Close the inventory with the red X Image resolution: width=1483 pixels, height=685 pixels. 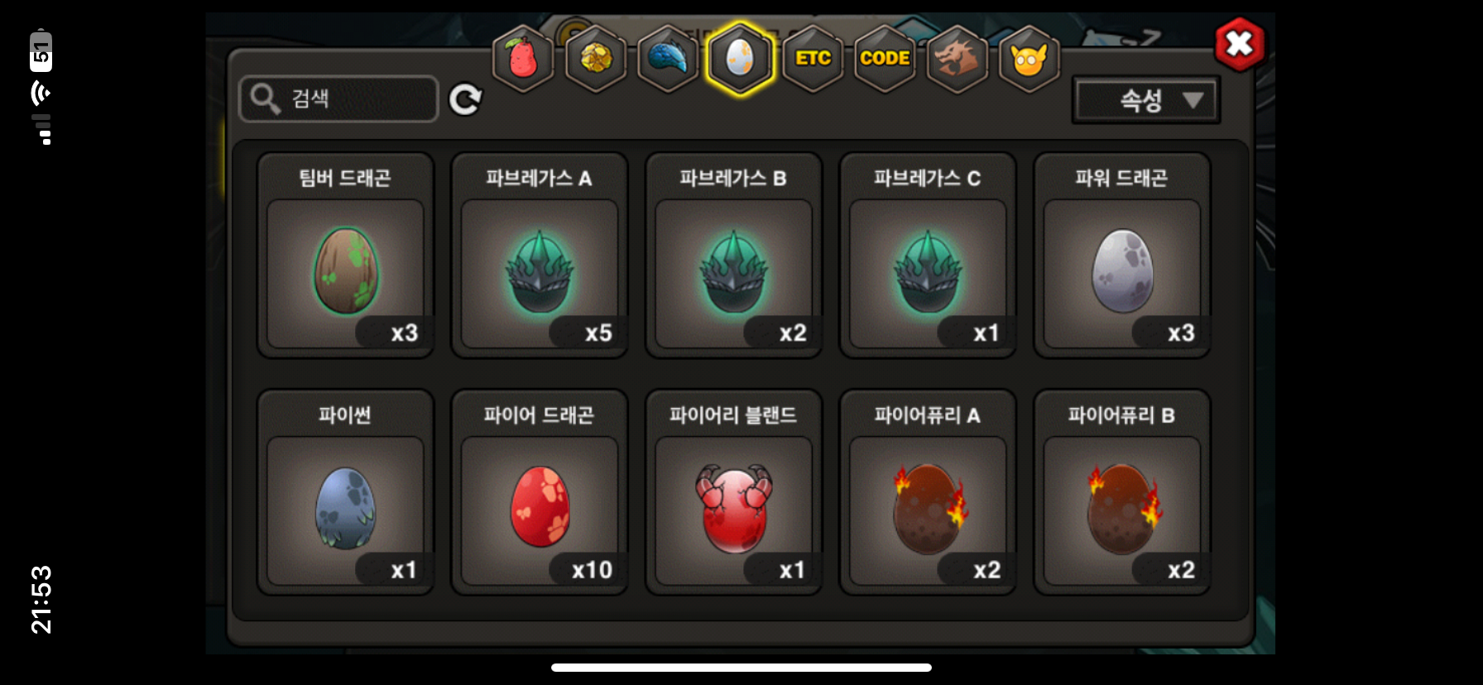[x=1240, y=44]
